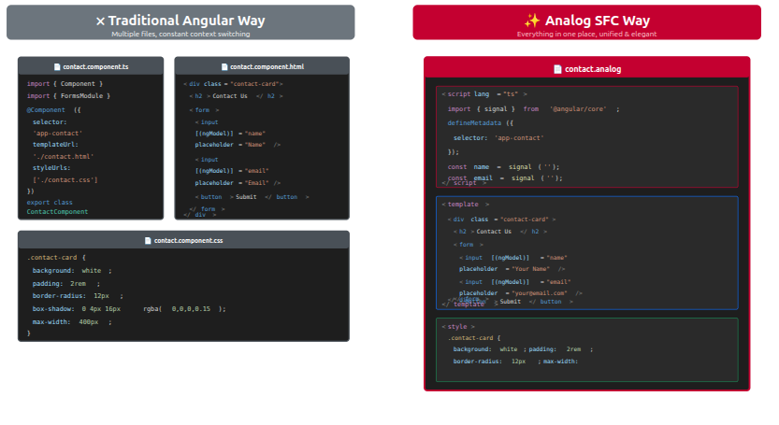Click the @Component decorator line
The image size is (779, 425).
[53, 109]
